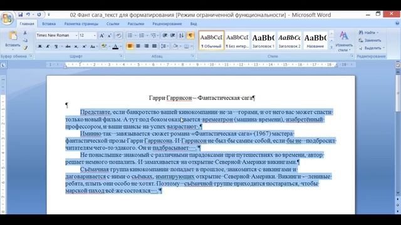The height and width of the screenshot is (225, 401).
Task: Open the Вставка tab
Action: point(49,24)
